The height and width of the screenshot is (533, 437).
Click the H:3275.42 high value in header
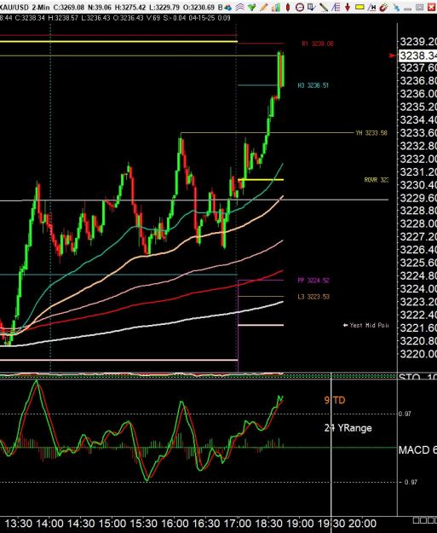(x=129, y=7)
